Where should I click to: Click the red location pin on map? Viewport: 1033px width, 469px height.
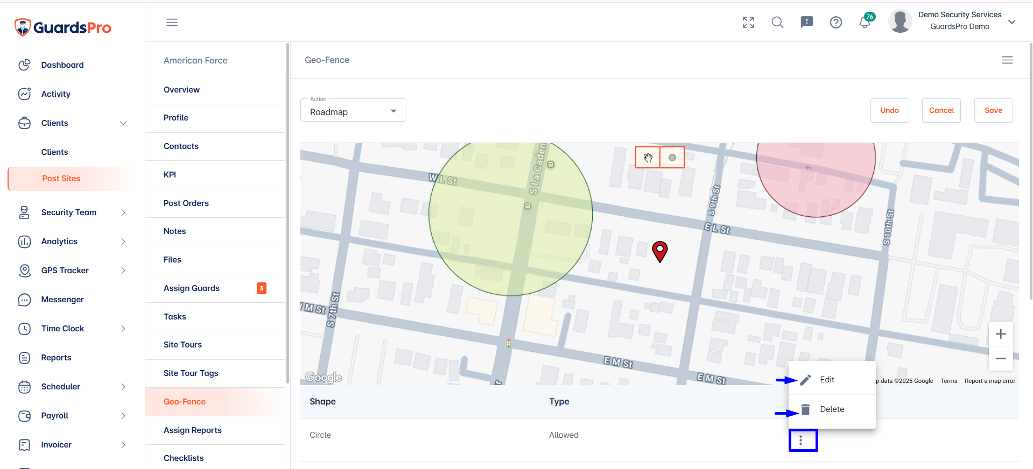point(660,252)
